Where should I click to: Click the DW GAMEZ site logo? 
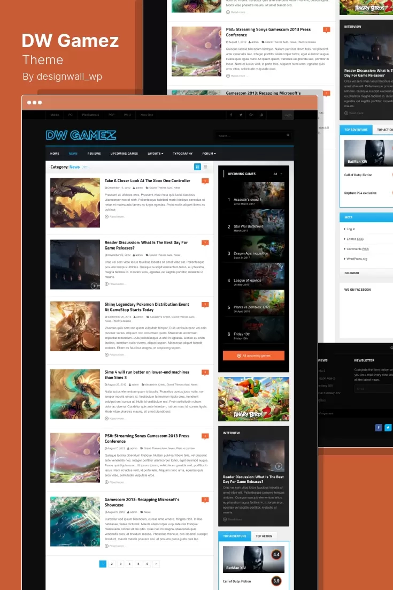coord(81,135)
